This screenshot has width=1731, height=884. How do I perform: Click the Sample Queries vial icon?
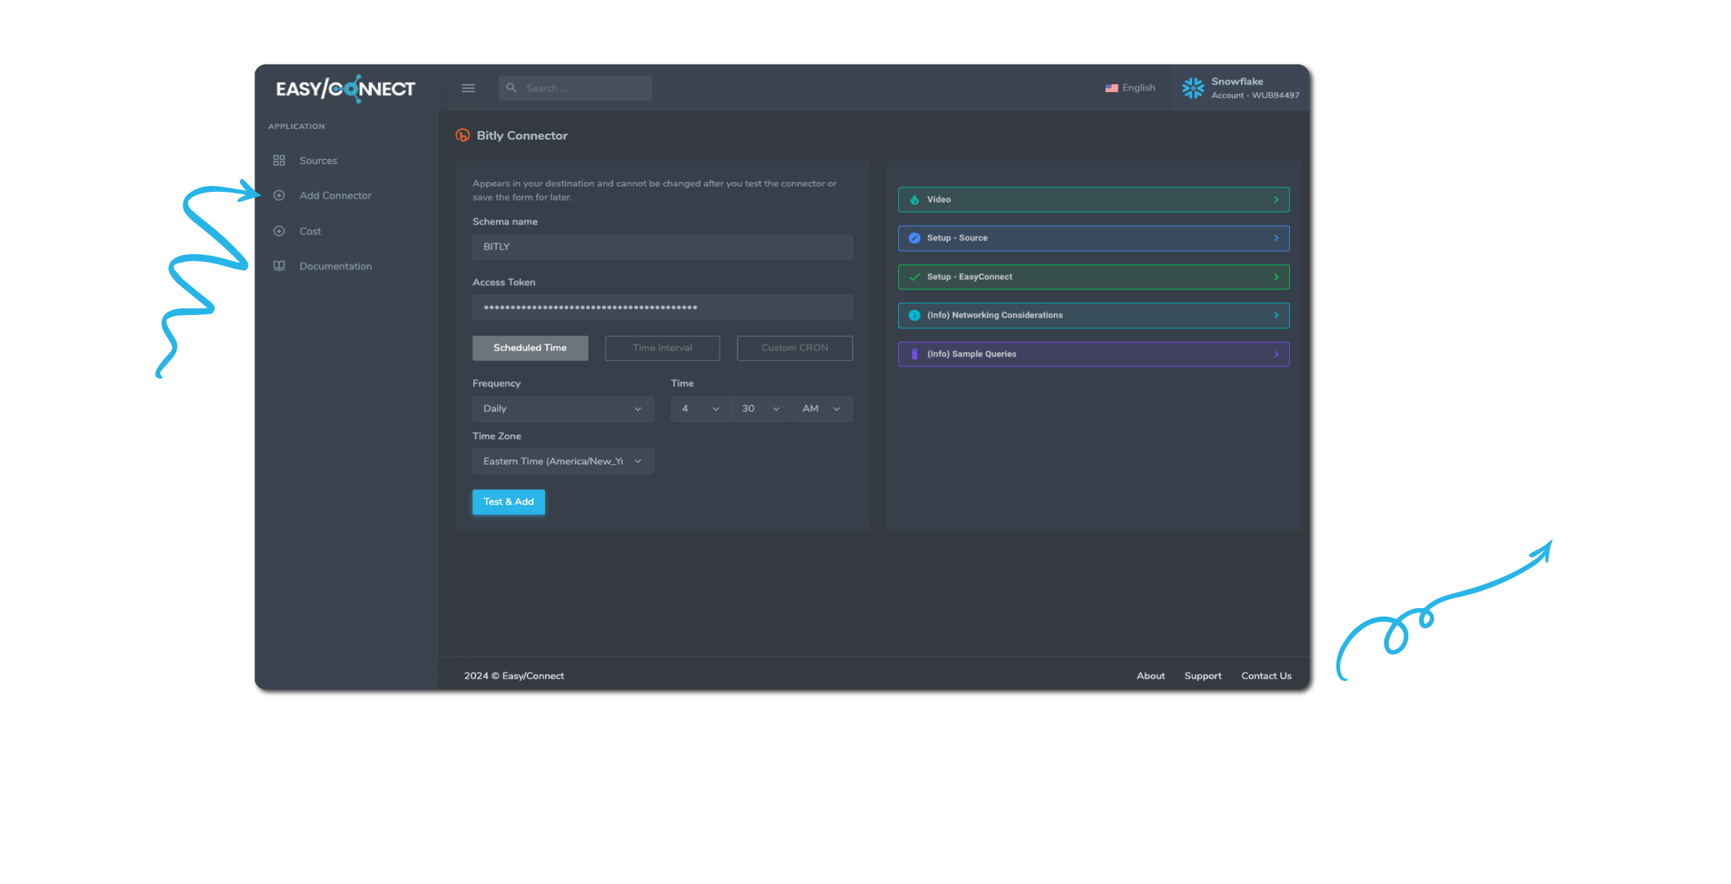(914, 354)
